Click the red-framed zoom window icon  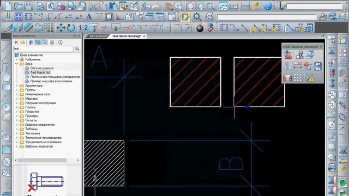191,6
